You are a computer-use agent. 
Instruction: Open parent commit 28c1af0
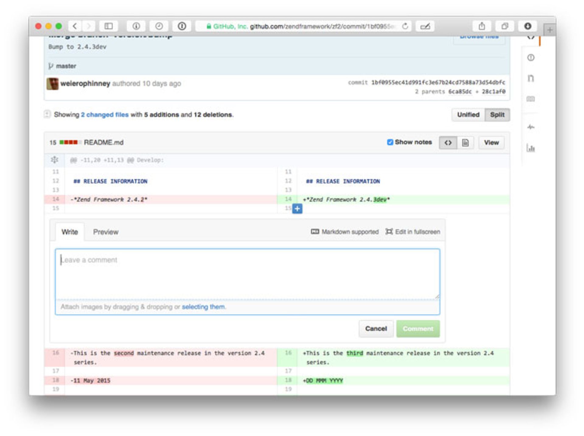(x=493, y=91)
